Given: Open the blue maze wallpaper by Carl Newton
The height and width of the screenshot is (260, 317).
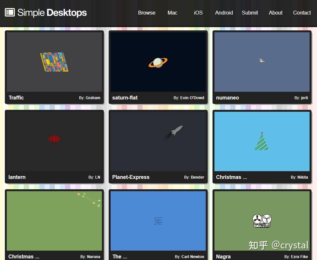Looking at the screenshot, I should [x=158, y=221].
